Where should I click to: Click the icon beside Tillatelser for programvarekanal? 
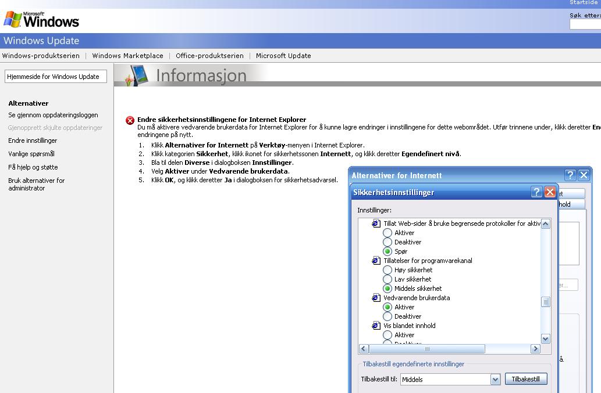(x=376, y=261)
